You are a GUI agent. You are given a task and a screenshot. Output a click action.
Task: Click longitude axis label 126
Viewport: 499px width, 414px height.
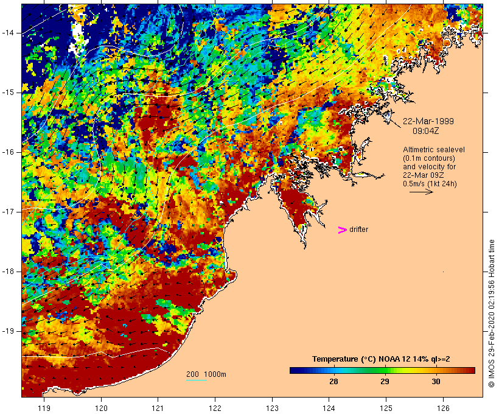click(x=443, y=408)
